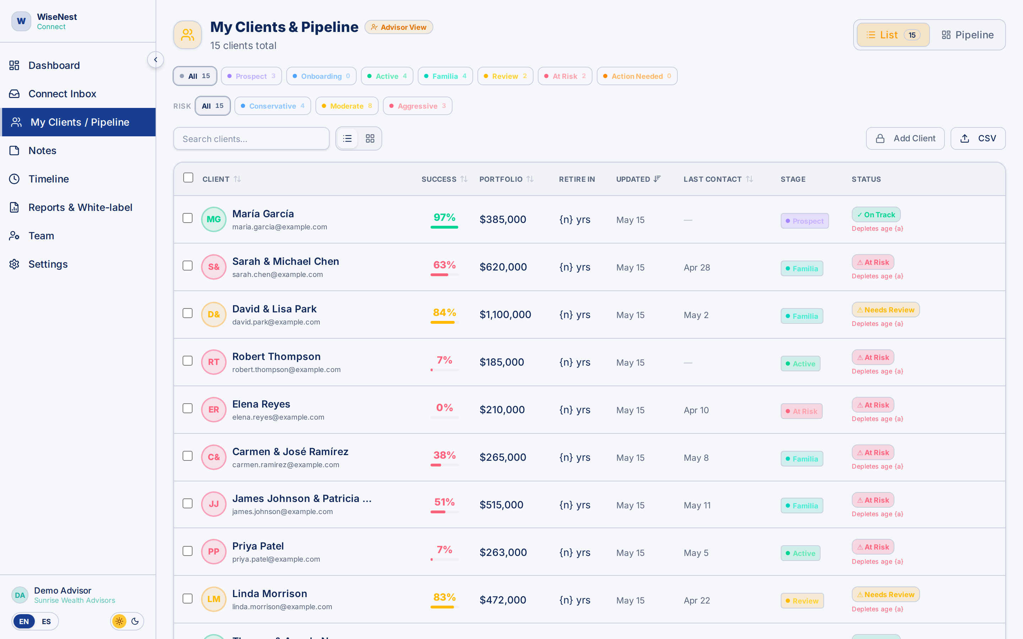Collapse the sidebar with the chevron button

pyautogui.click(x=156, y=60)
